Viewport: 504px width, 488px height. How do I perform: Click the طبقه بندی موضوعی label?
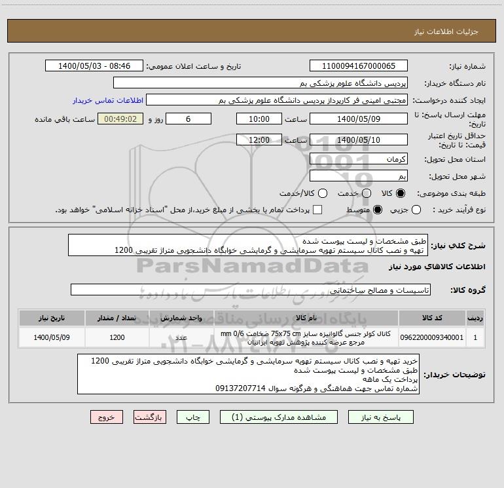click(451, 194)
